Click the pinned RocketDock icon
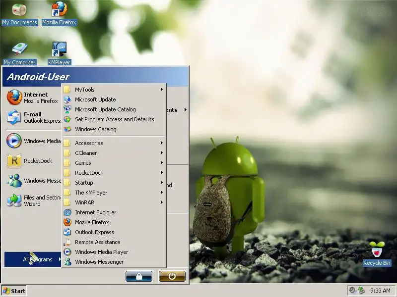The width and height of the screenshot is (397, 297). 14,160
